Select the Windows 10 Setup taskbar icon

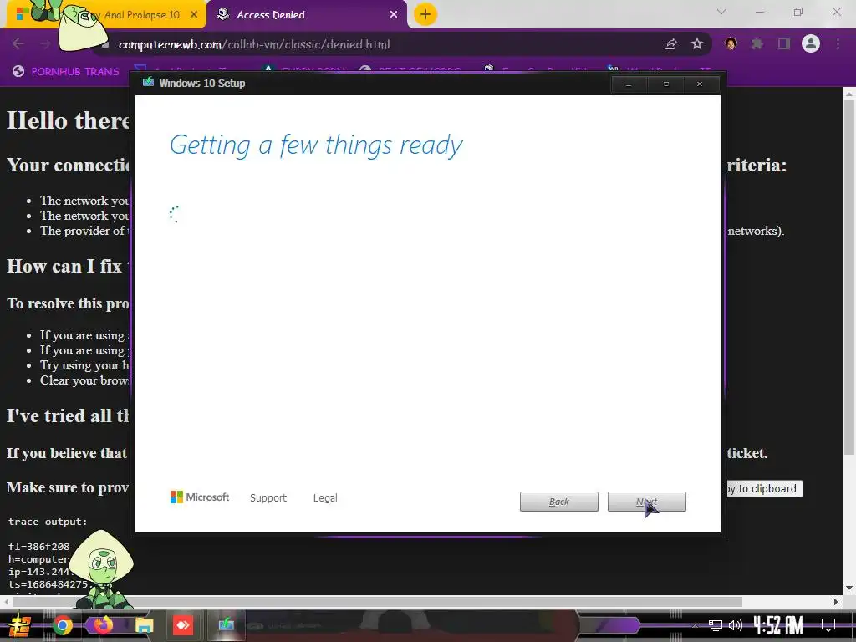tap(226, 625)
